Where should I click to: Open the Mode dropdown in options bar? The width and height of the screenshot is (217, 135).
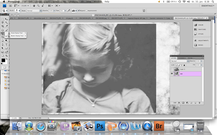[x=34, y=10]
